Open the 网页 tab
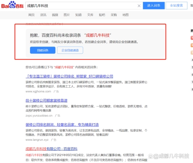193x163 pixels. (31, 15)
